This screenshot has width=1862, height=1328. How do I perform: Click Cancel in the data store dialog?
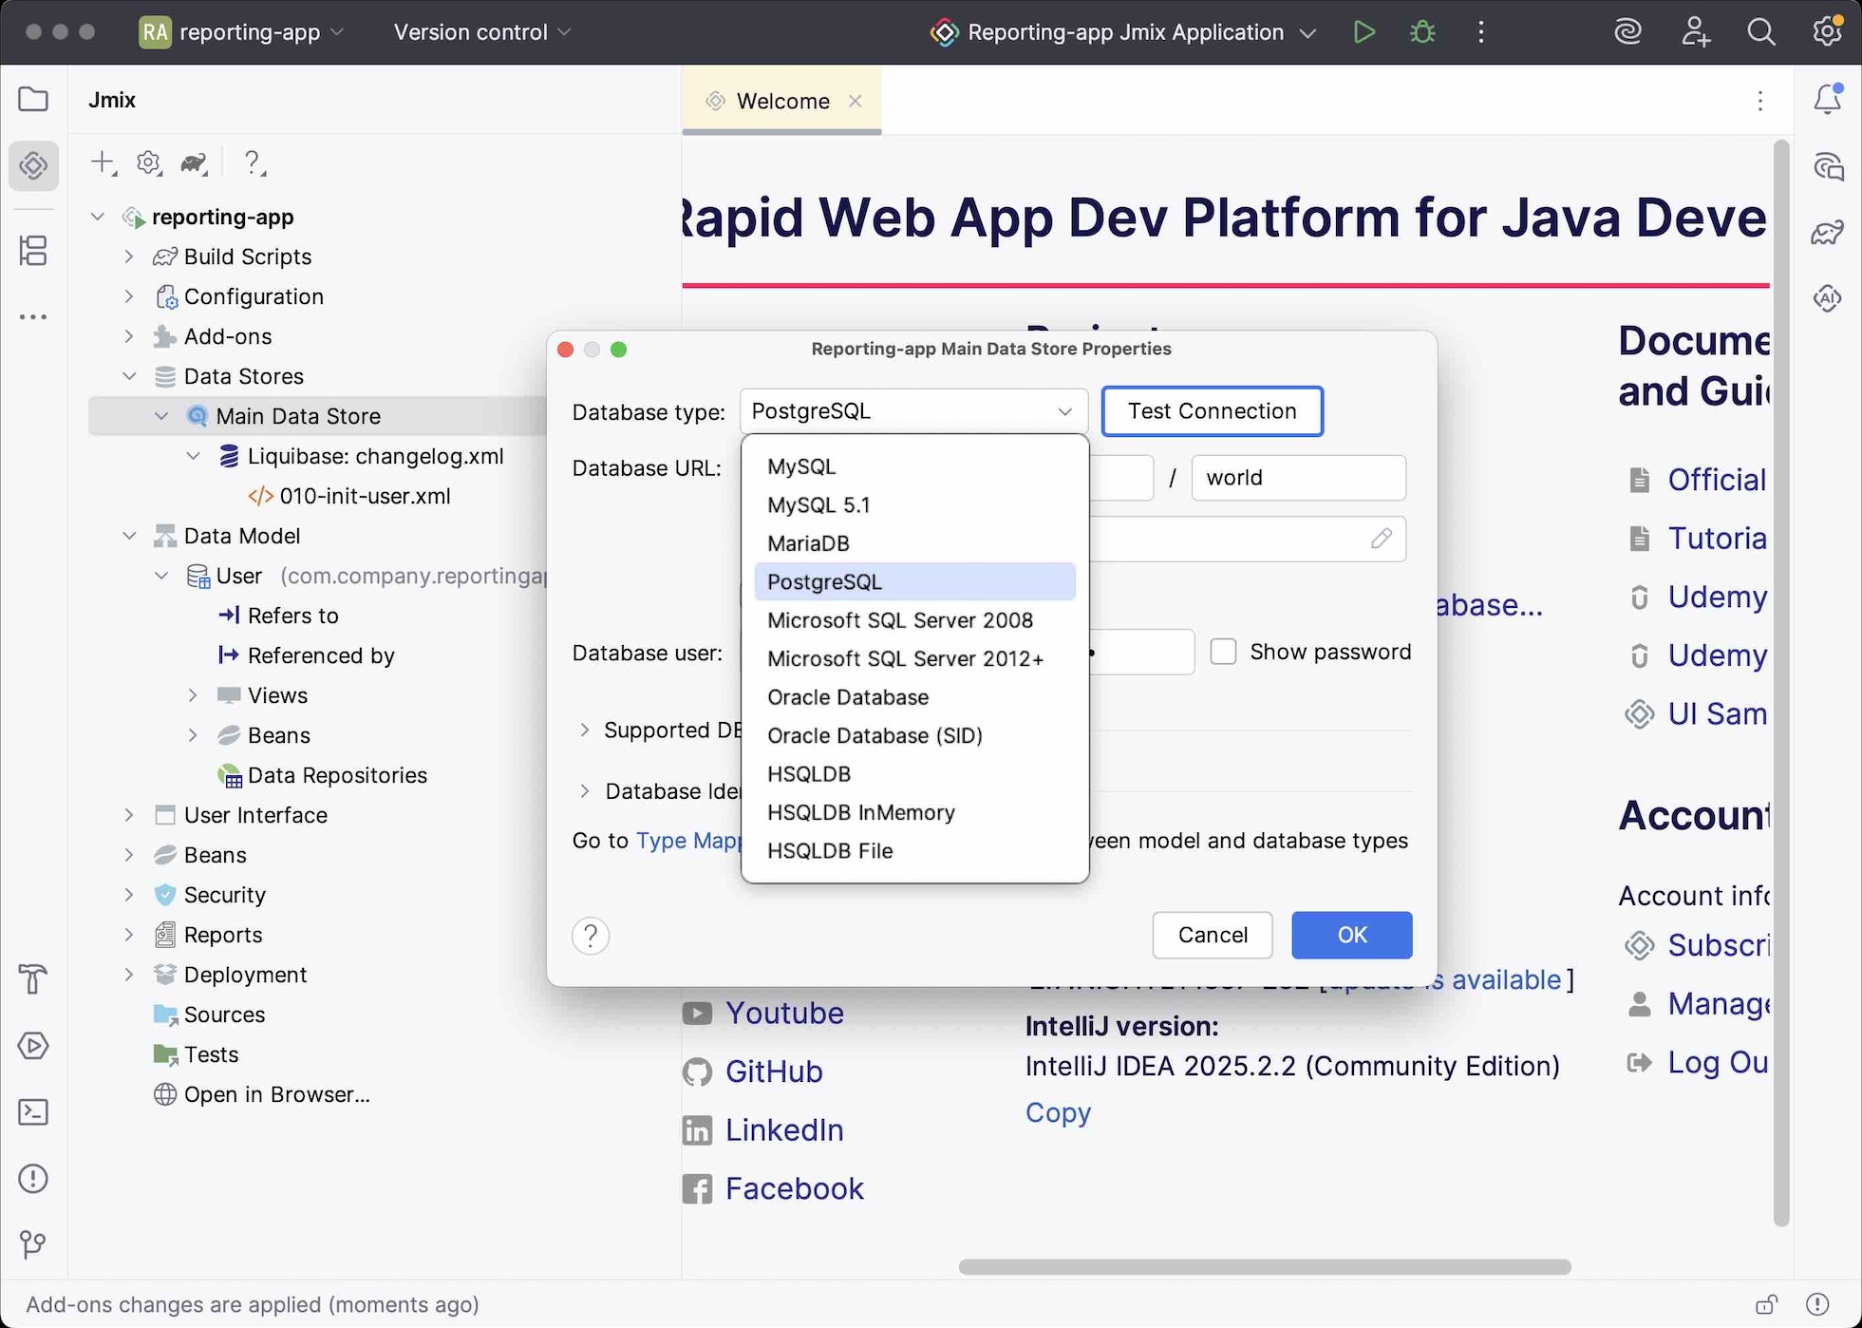pyautogui.click(x=1213, y=935)
